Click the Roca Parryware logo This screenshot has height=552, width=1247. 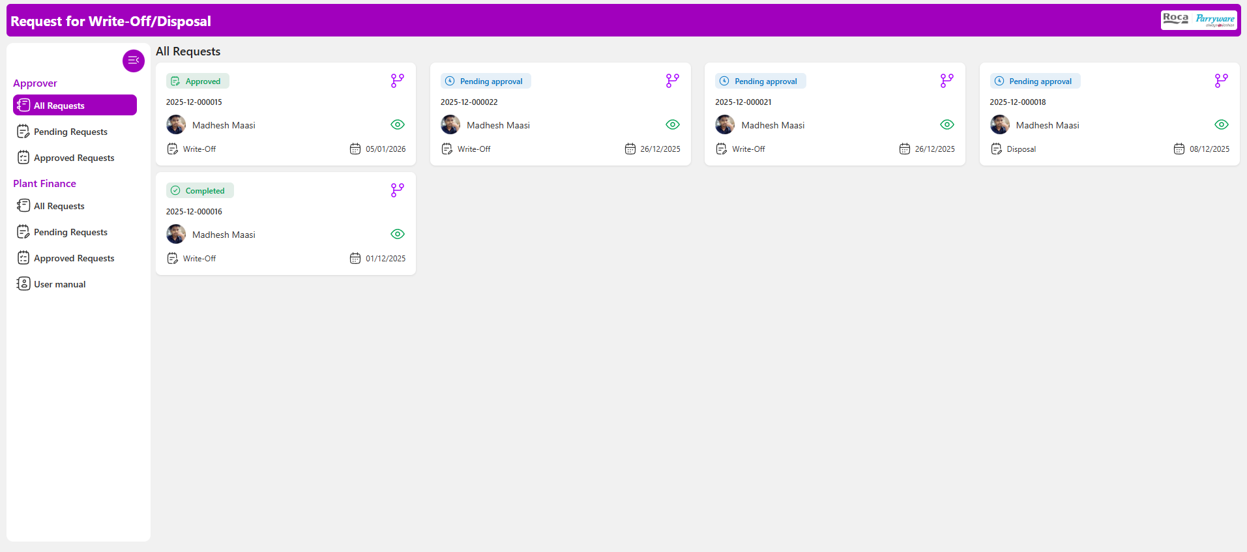1198,20
